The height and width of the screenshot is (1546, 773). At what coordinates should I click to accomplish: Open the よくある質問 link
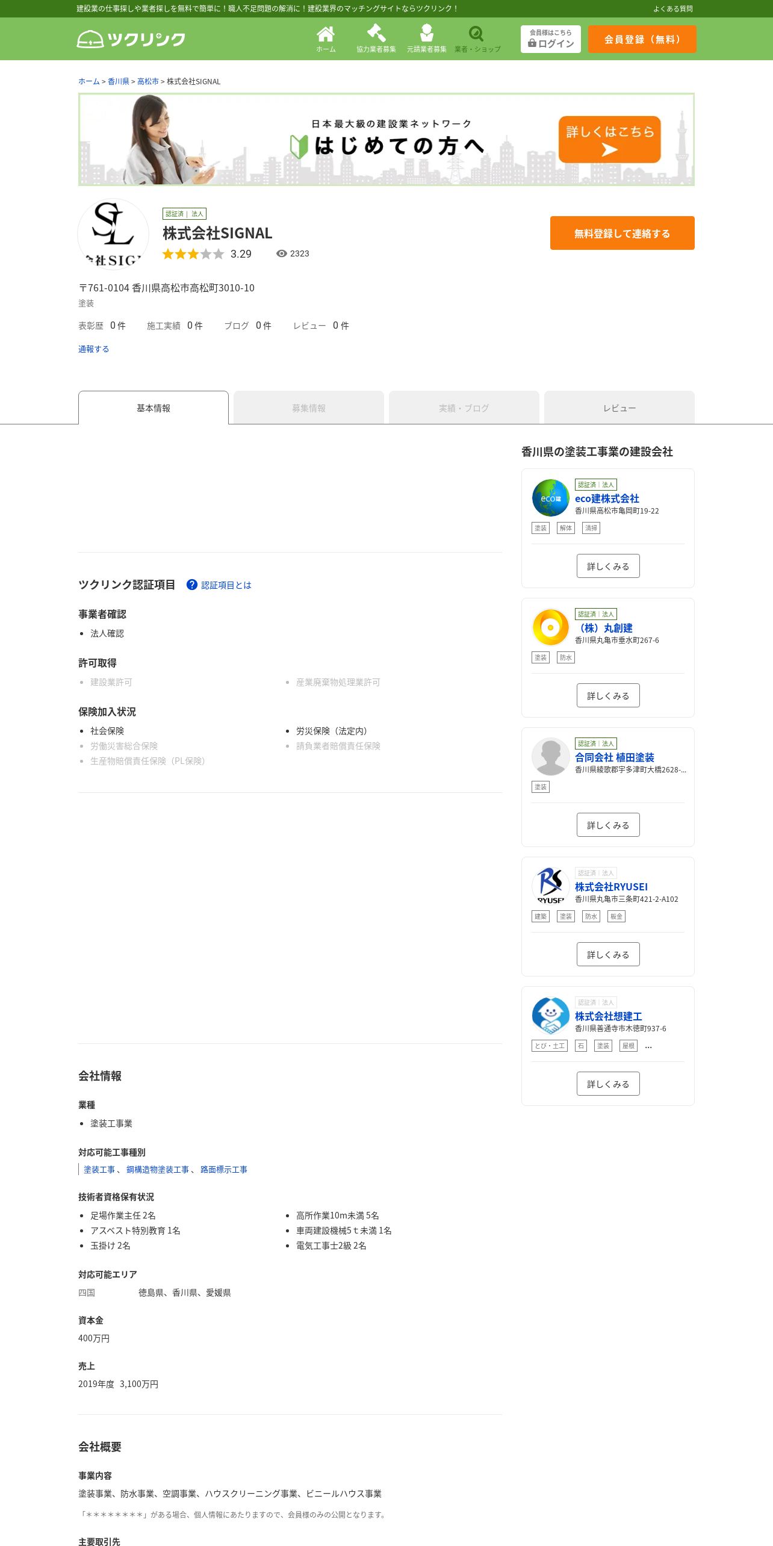tap(673, 9)
